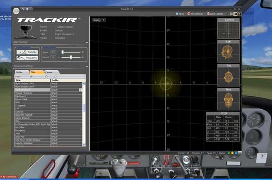The height and width of the screenshot is (180, 272).
Task: Select the Front head view thumbnail
Action: 228,99
